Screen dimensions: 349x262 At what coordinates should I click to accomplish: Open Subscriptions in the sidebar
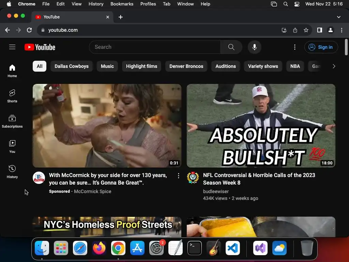(12, 121)
